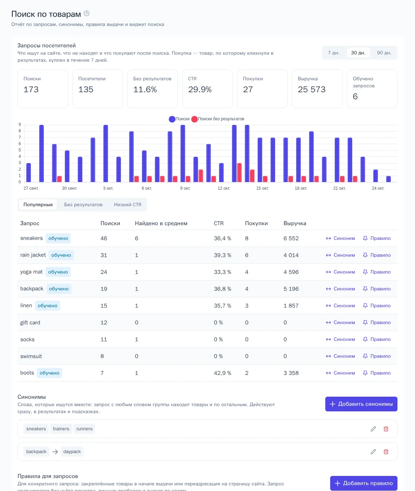
Task: Add a rule for the gift card query
Action: tap(377, 323)
